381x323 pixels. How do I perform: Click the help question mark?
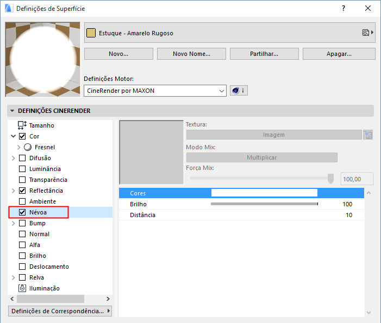tap(343, 8)
